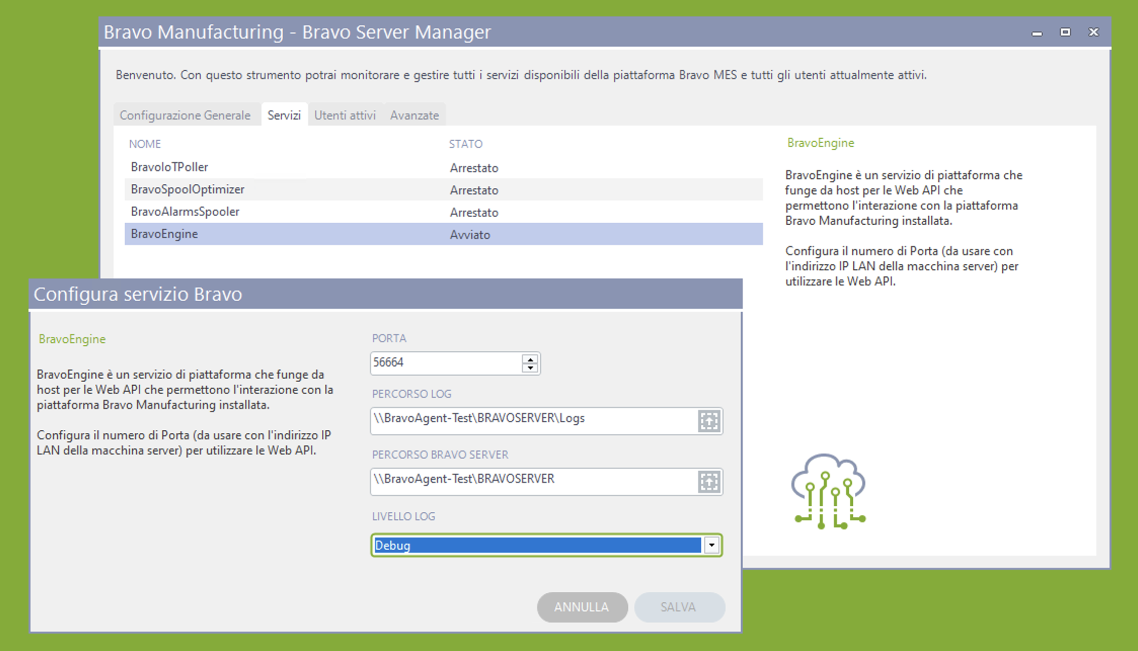Click Arrestato status of BravoSpoolOptimizer
1138x651 pixels.
(x=474, y=190)
